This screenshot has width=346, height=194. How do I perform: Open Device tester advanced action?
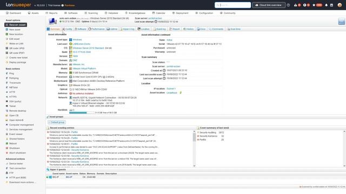click(16, 164)
